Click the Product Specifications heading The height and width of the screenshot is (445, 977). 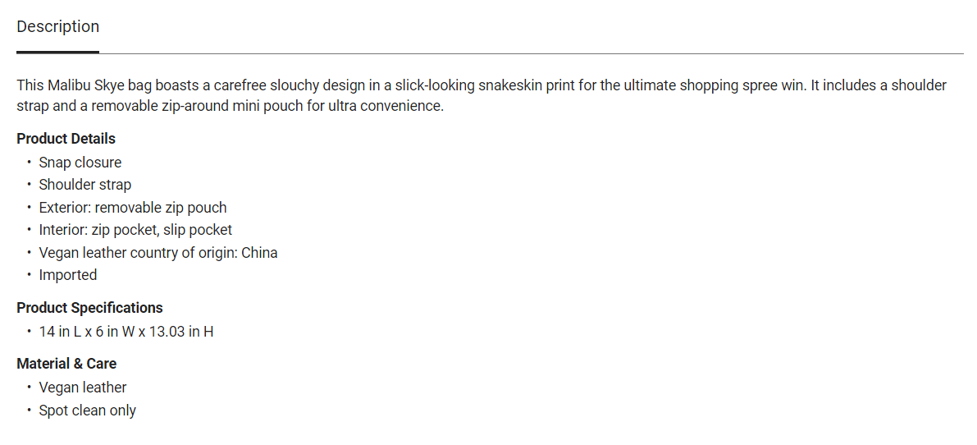click(89, 308)
